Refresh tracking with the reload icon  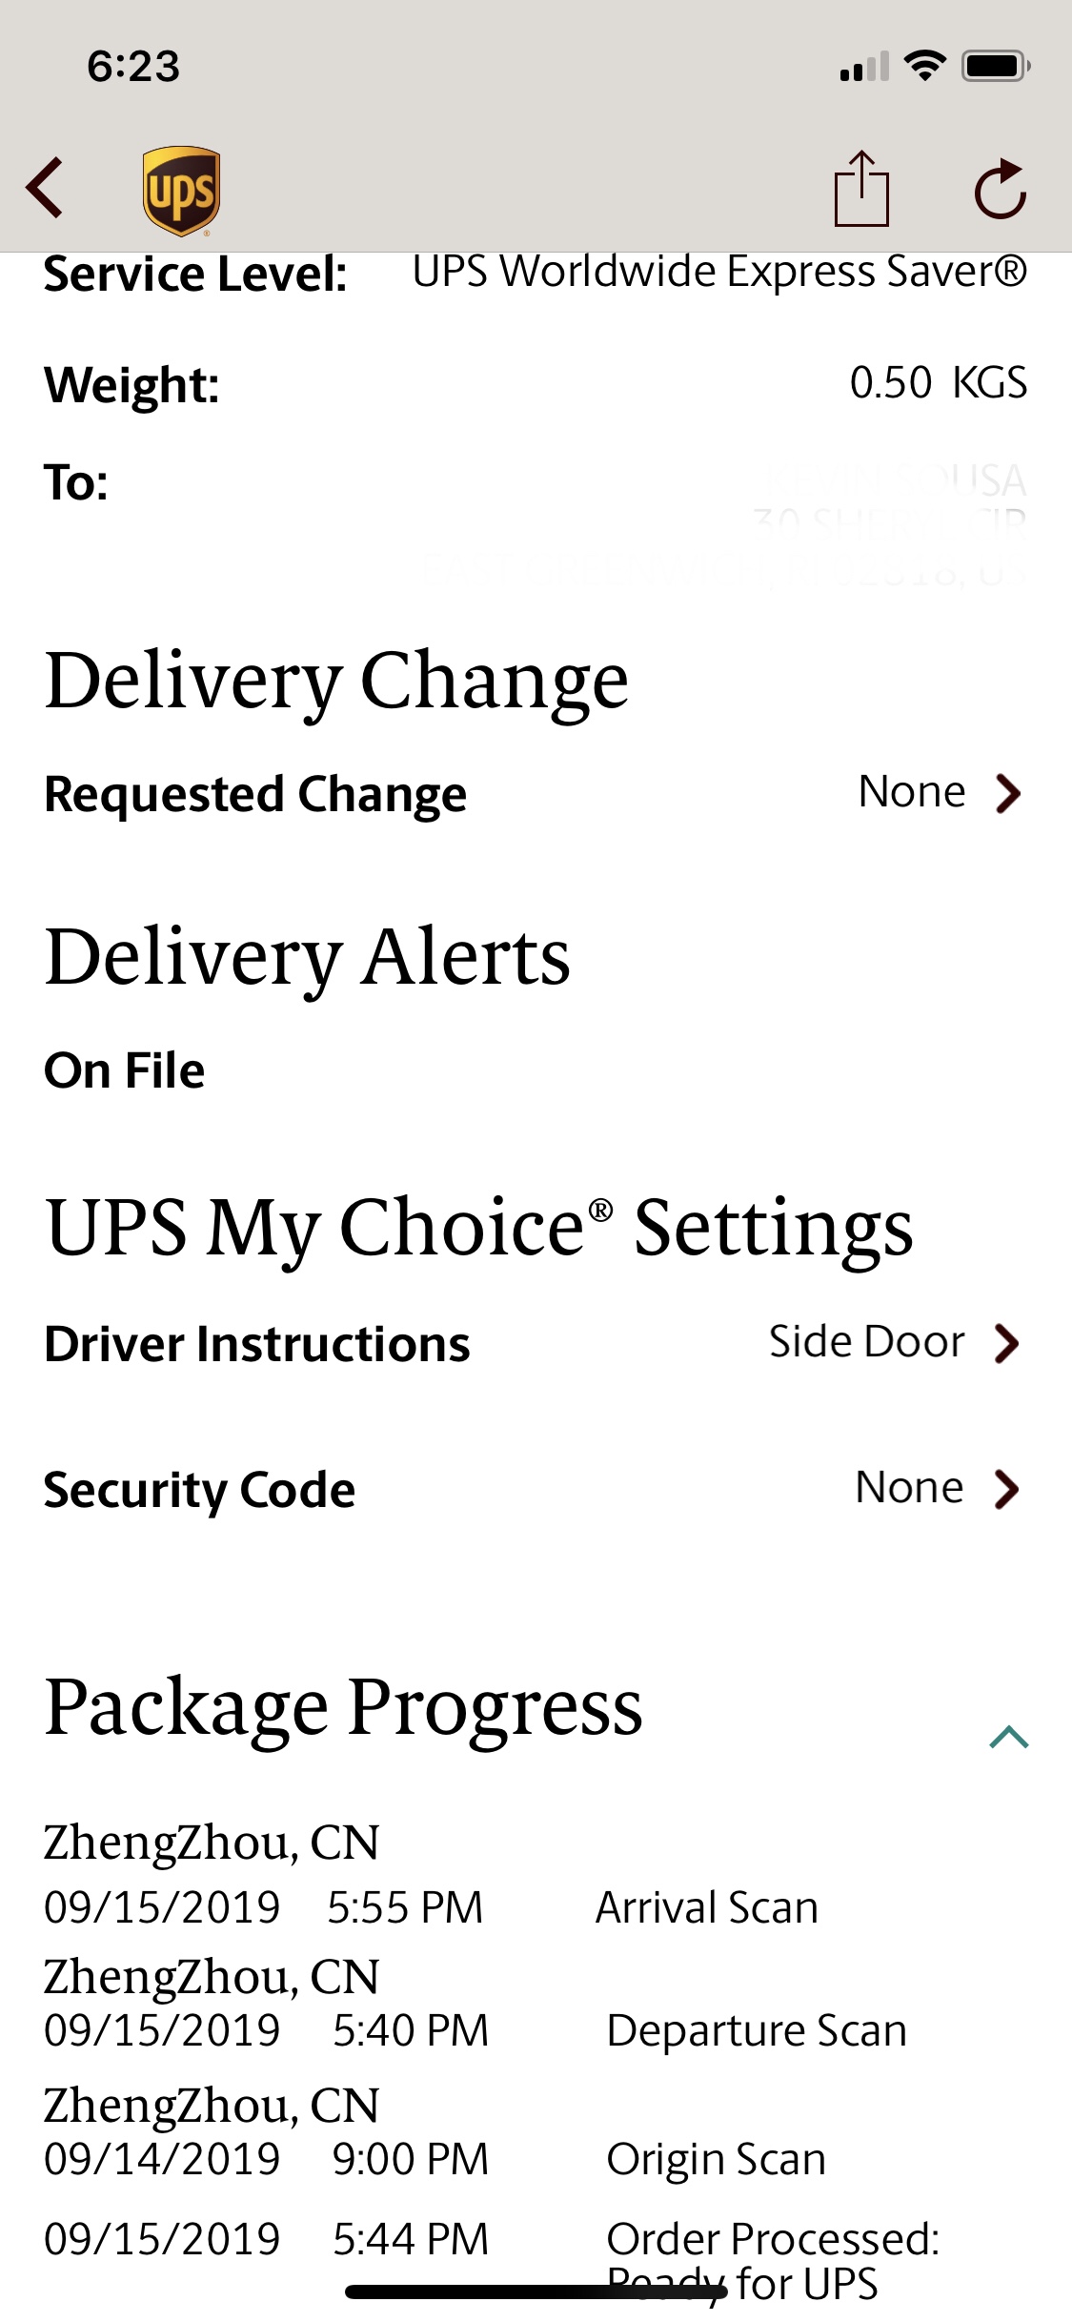click(x=1001, y=189)
